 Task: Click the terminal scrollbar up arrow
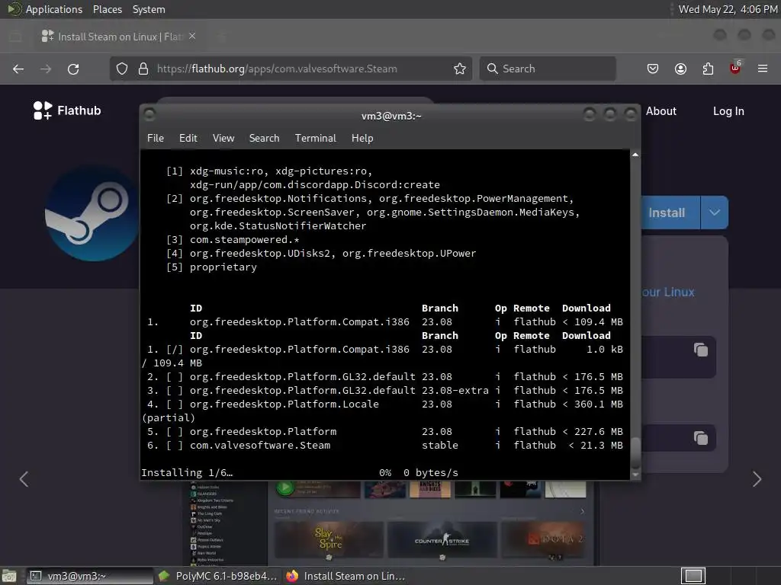(x=635, y=155)
